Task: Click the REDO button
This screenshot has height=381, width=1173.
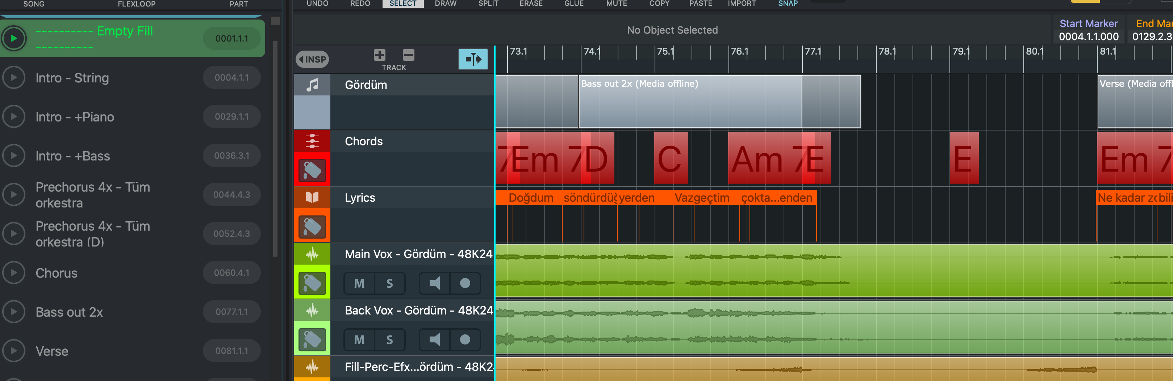Action: click(360, 4)
